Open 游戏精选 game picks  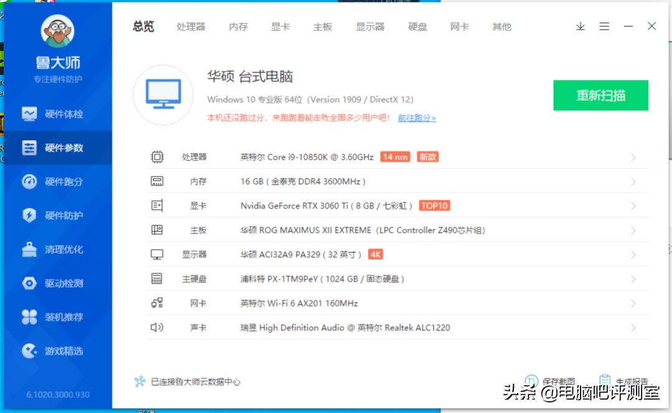(x=55, y=351)
